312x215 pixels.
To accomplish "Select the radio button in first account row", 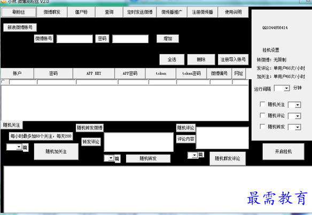I will pyautogui.click(x=3, y=81).
